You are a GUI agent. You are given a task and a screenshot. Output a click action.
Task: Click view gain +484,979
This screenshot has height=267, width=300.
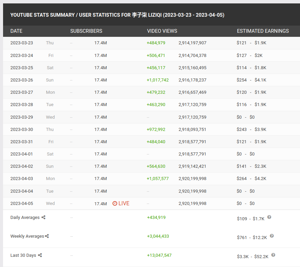(156, 43)
